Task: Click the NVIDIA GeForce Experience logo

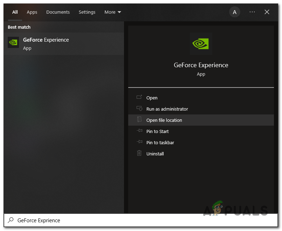Action: [200, 43]
